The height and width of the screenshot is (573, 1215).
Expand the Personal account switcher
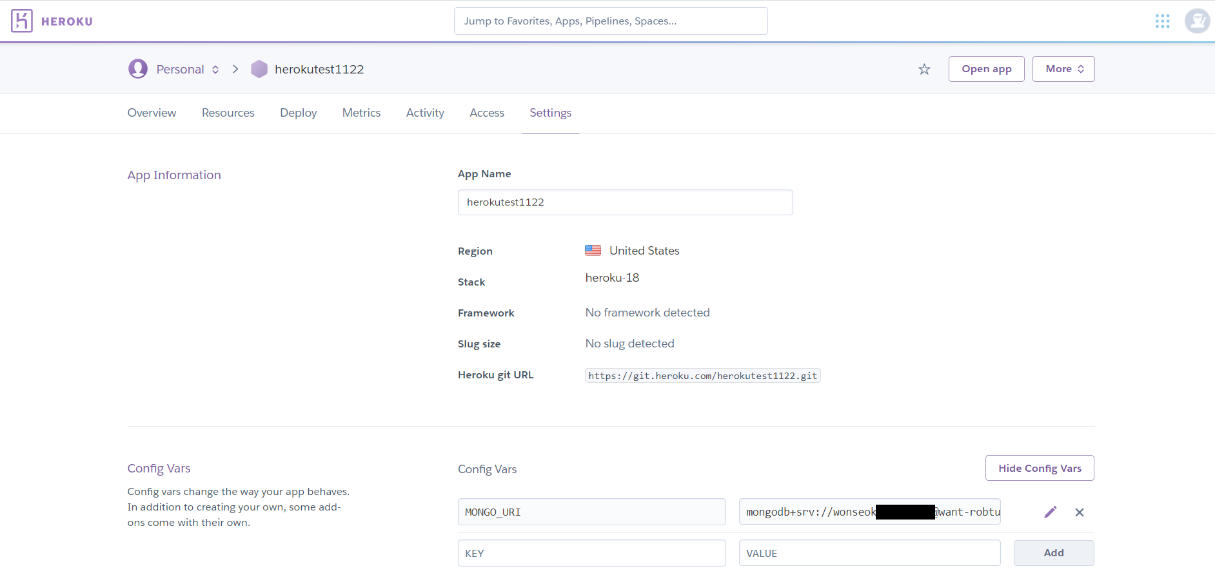(x=215, y=70)
